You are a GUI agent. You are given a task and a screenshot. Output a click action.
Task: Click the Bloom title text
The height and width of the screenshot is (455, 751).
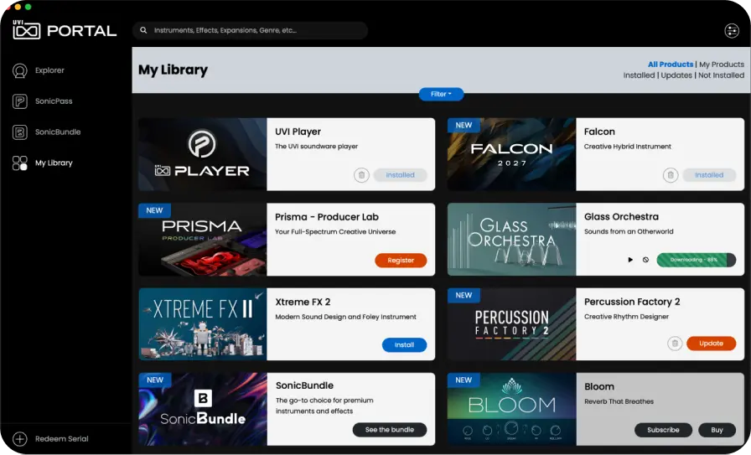pyautogui.click(x=599, y=386)
